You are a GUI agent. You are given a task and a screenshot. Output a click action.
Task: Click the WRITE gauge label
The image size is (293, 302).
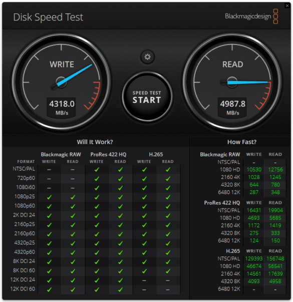click(62, 64)
